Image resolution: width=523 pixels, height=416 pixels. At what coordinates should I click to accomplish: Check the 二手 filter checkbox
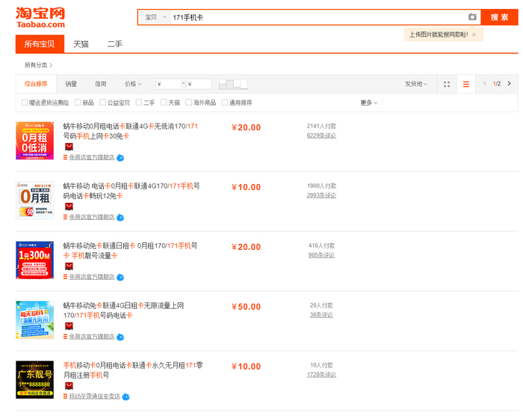(x=139, y=103)
